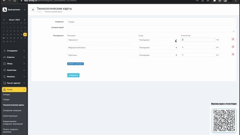The height and width of the screenshot is (135, 240).
Task: Expand the Сотрудники menu section
Action: tap(24, 51)
